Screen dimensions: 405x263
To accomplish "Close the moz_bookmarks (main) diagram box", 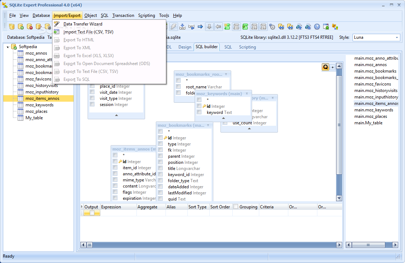I will [x=208, y=125].
